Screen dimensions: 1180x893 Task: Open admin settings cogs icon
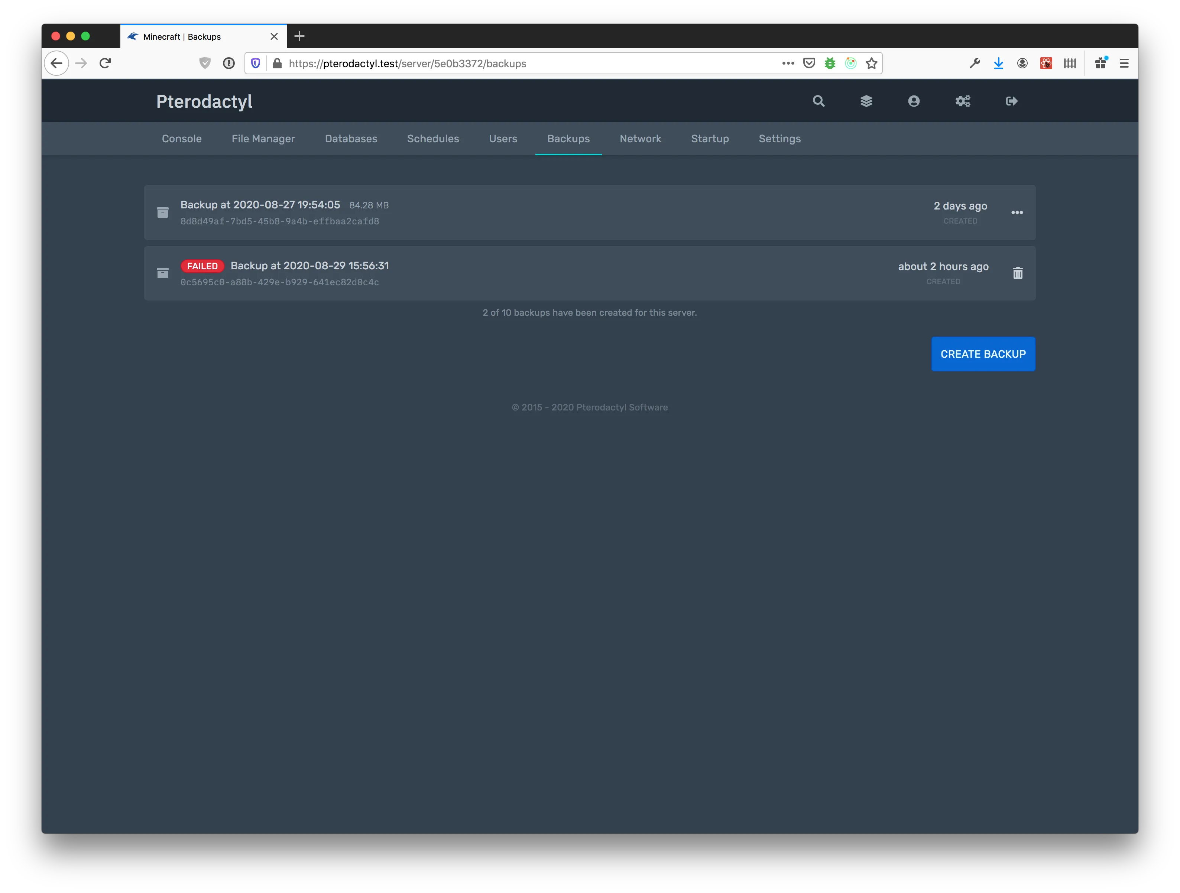(x=962, y=101)
